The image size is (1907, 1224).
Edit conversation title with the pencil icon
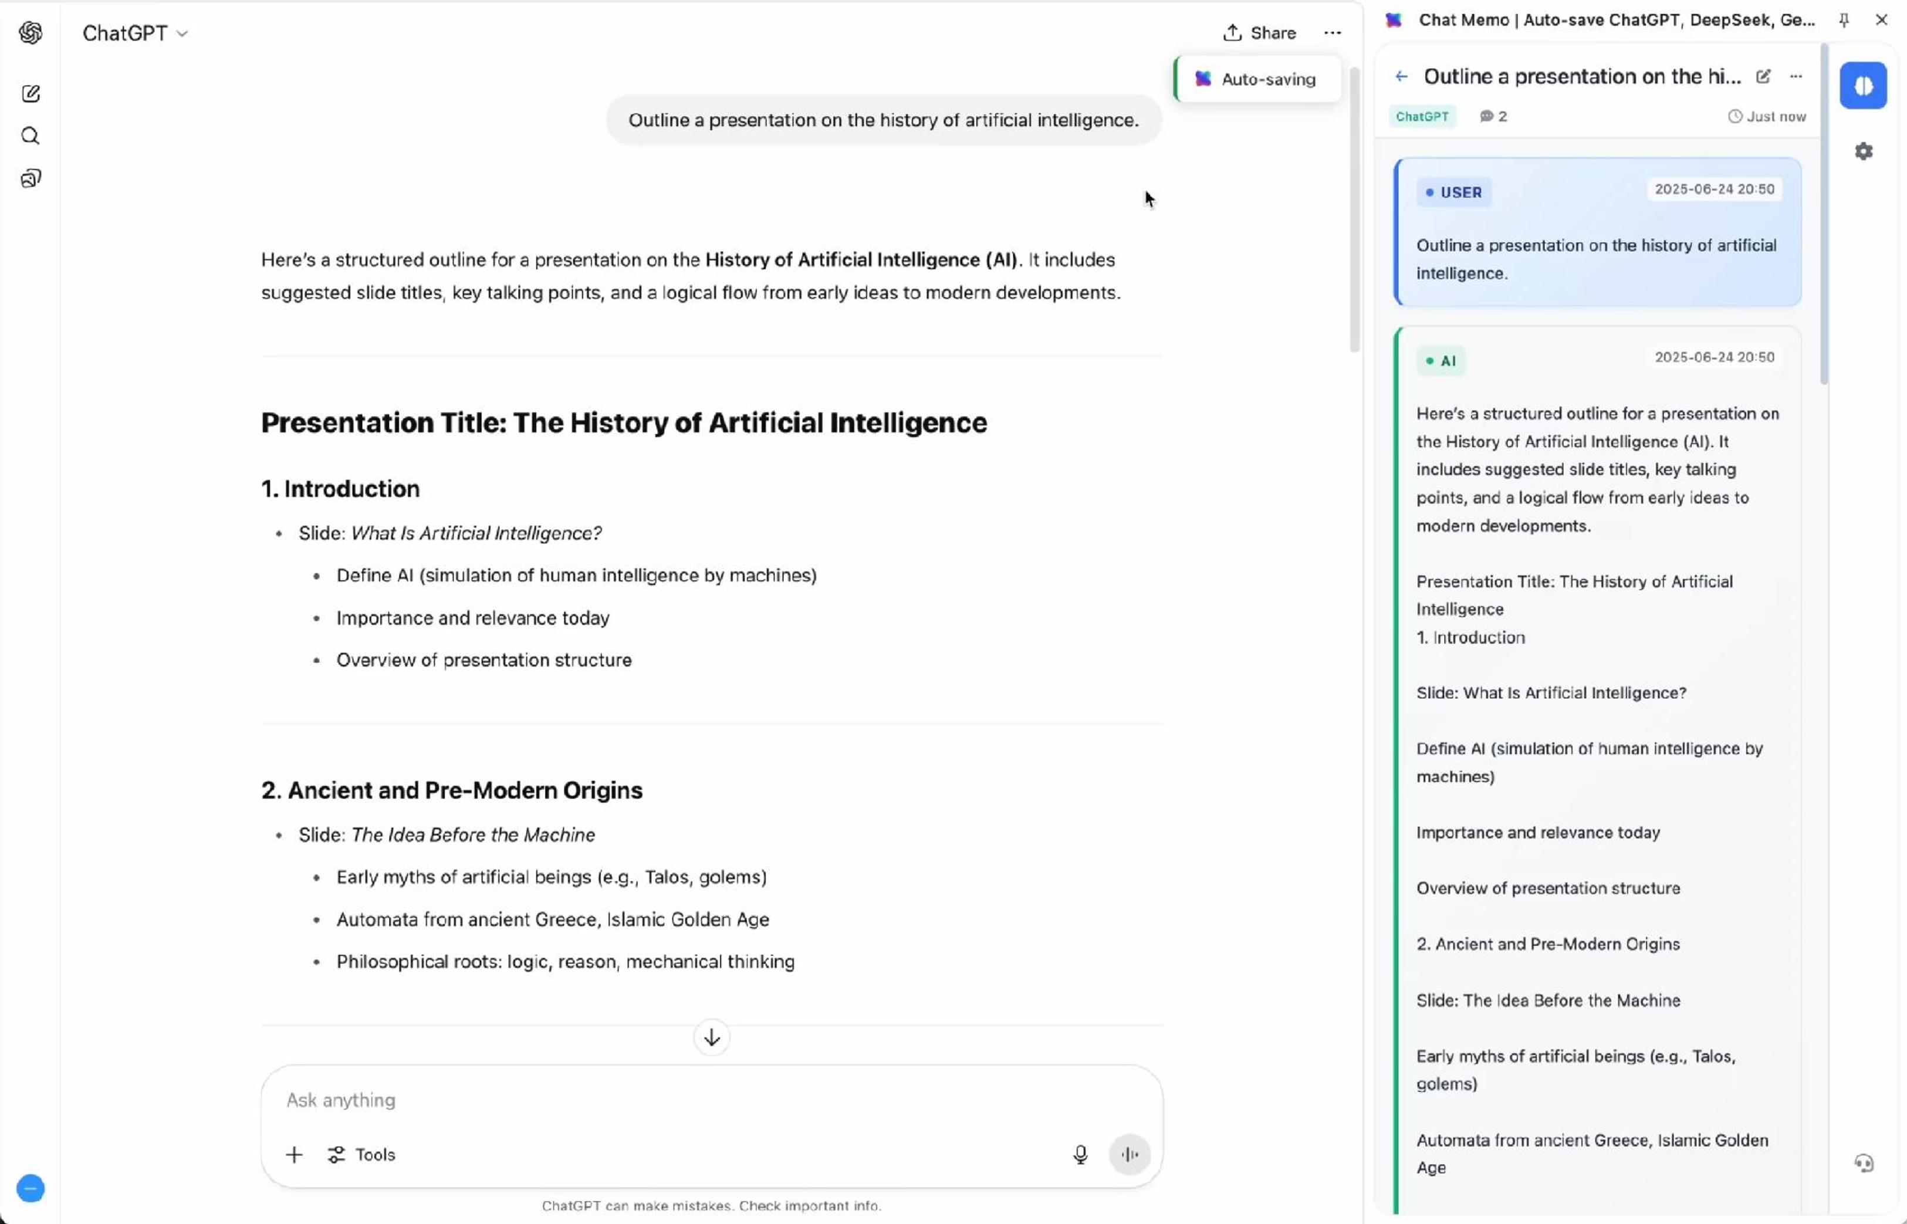click(1763, 76)
